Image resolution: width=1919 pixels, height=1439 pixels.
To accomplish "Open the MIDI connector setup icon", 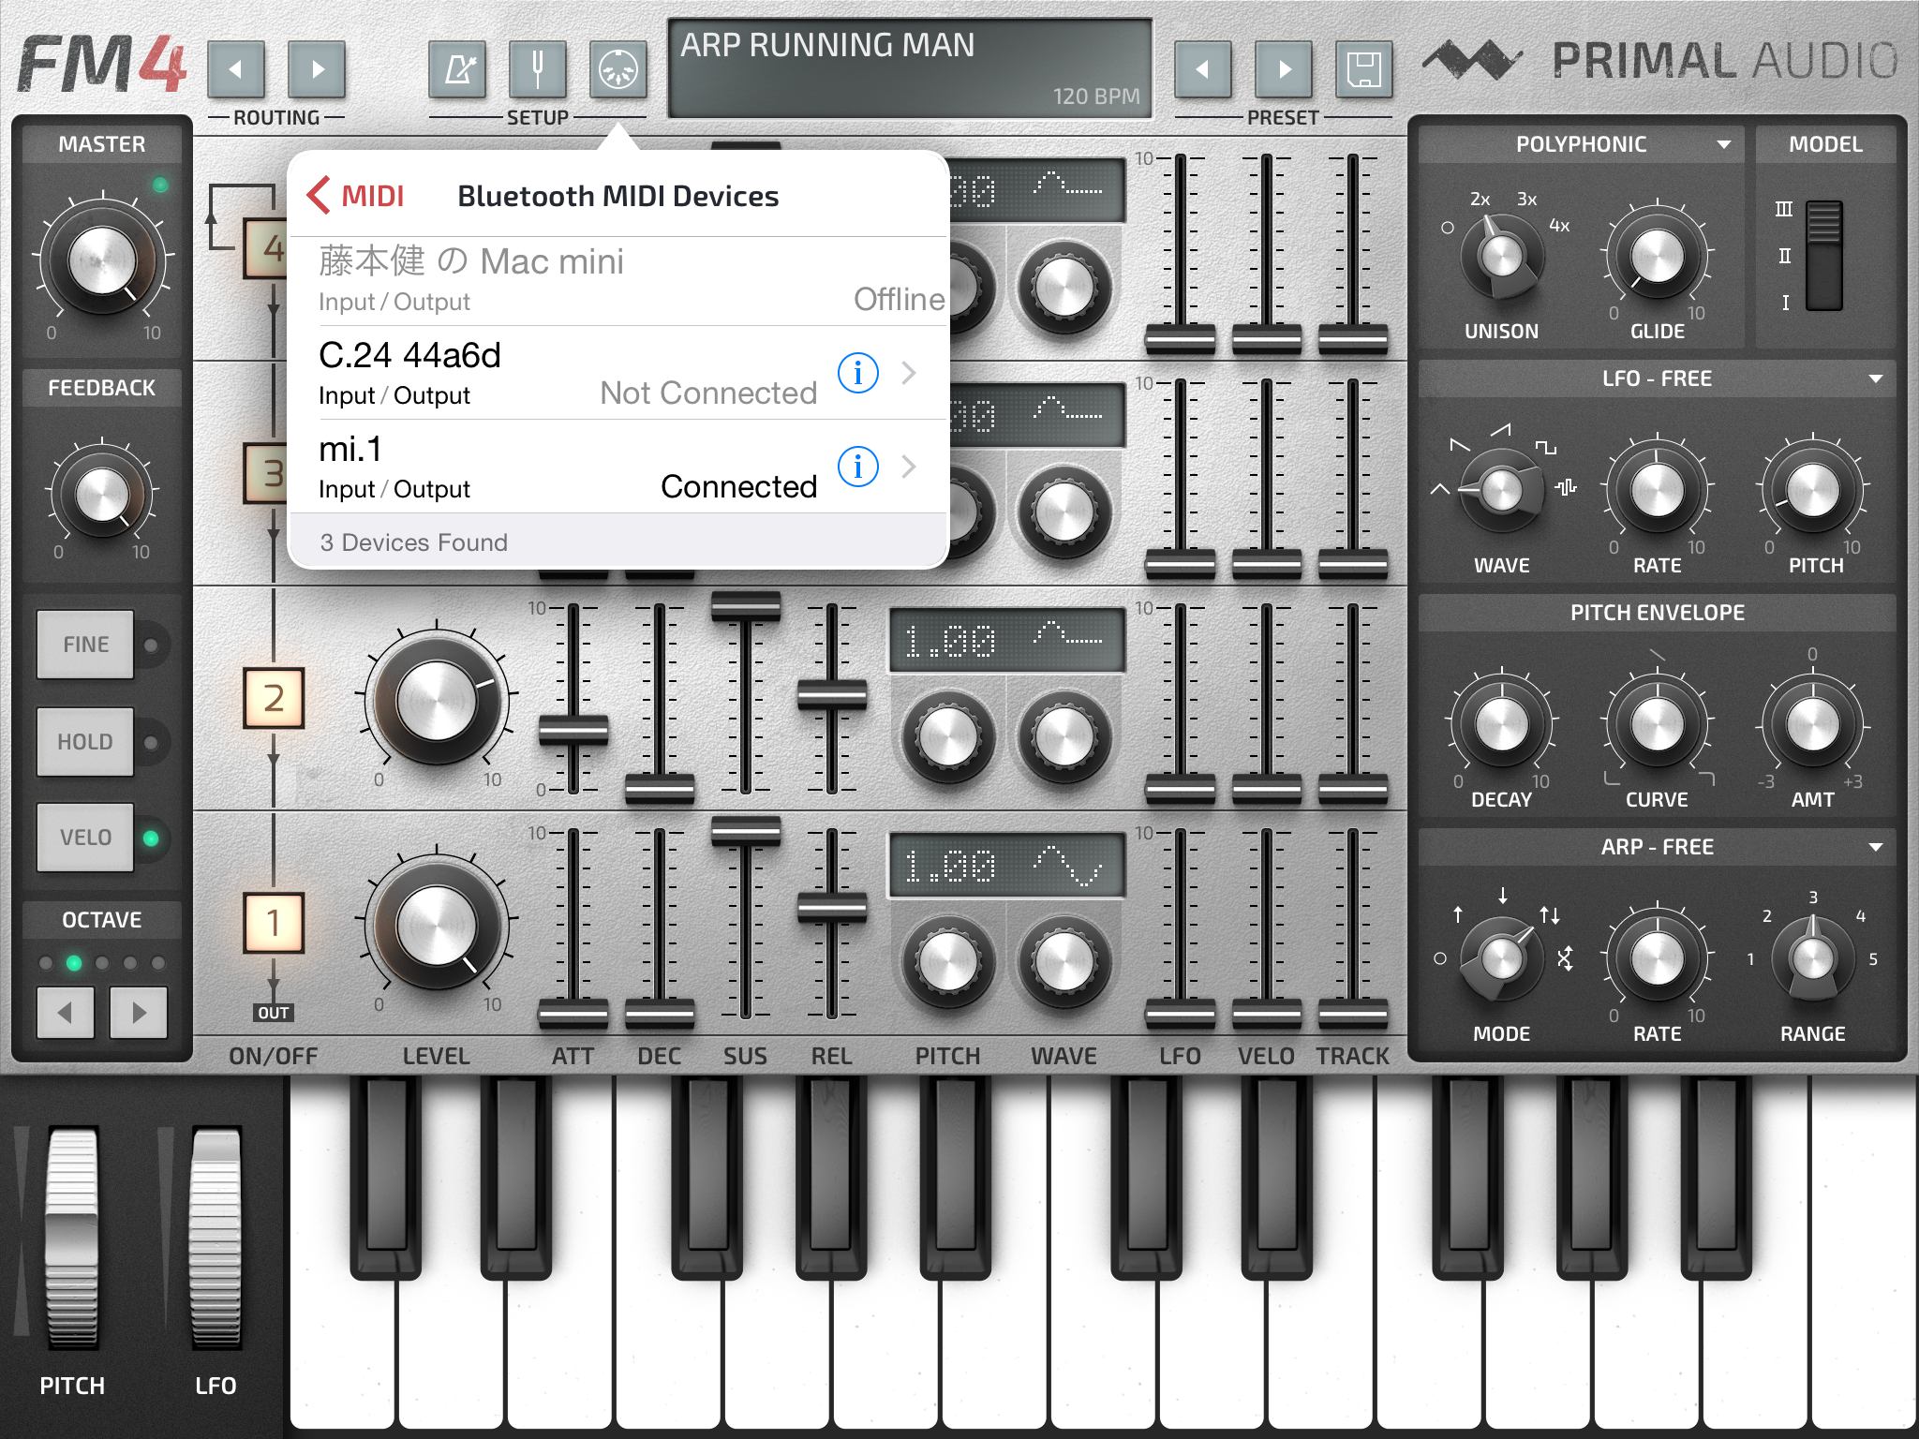I will (x=618, y=68).
